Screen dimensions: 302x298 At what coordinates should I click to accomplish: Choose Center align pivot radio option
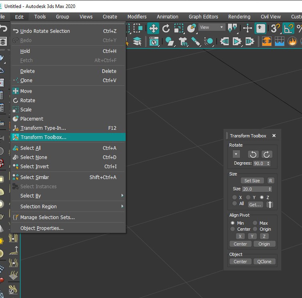click(x=232, y=229)
